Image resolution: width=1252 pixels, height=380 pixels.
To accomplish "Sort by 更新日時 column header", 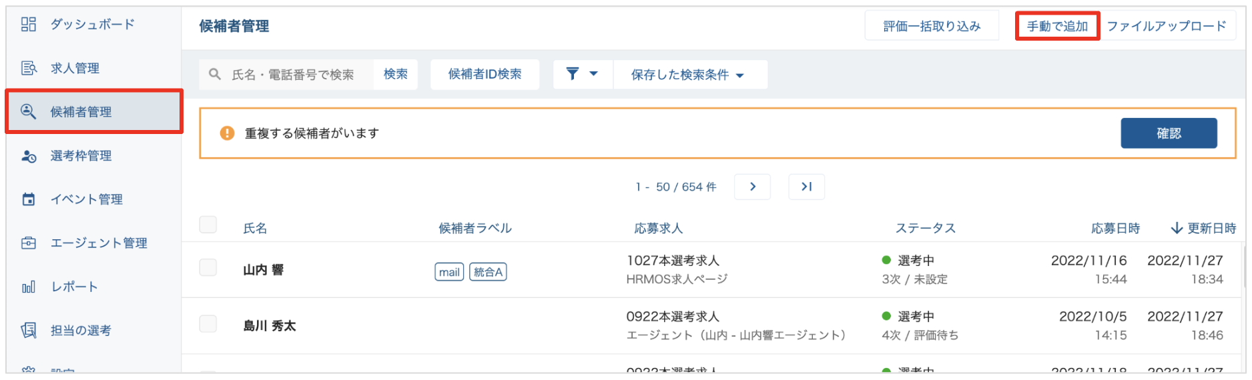I will 1203,229.
